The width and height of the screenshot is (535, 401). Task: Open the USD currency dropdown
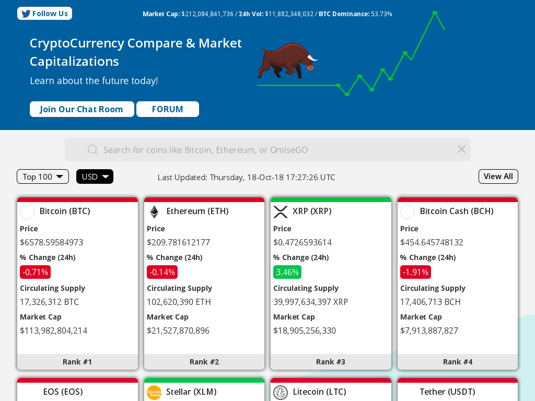[x=95, y=176]
